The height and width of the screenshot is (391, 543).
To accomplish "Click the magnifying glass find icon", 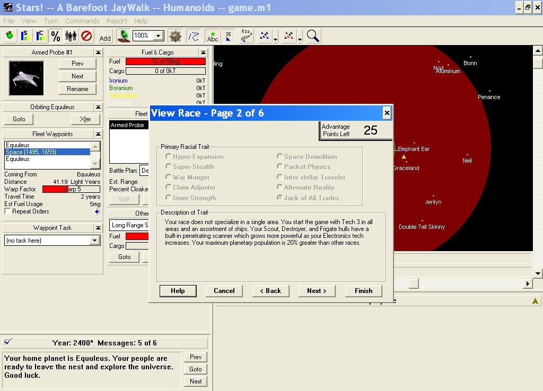I will coord(313,36).
